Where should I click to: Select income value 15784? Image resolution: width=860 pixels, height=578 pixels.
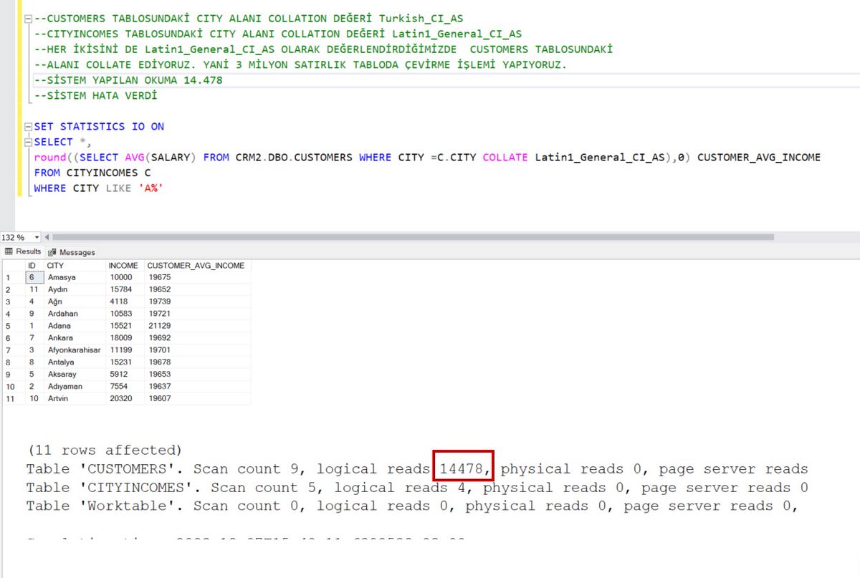click(x=125, y=289)
